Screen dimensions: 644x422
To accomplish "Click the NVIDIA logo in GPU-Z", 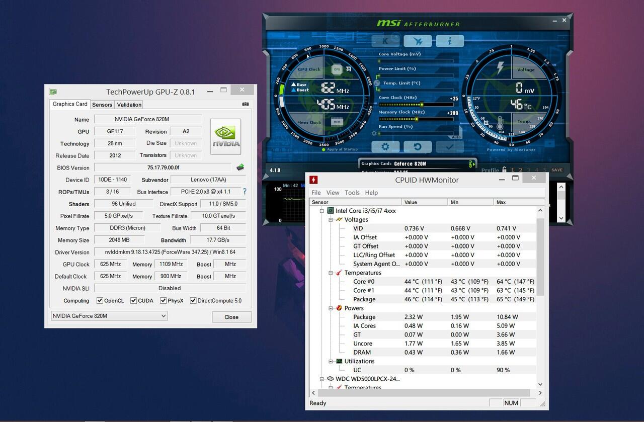I will coord(225,136).
